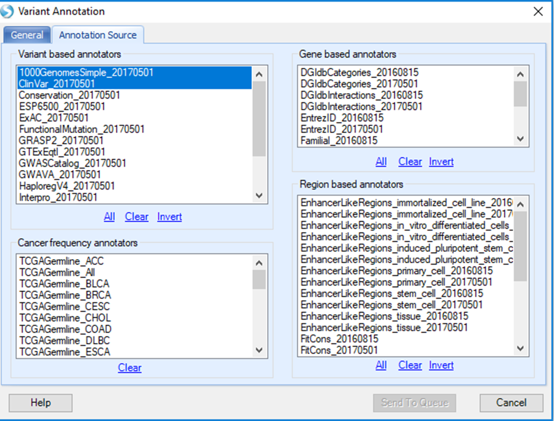Select TCGAGermline_All cancer annotator
Viewport: 554px width, 421px height.
click(x=135, y=273)
